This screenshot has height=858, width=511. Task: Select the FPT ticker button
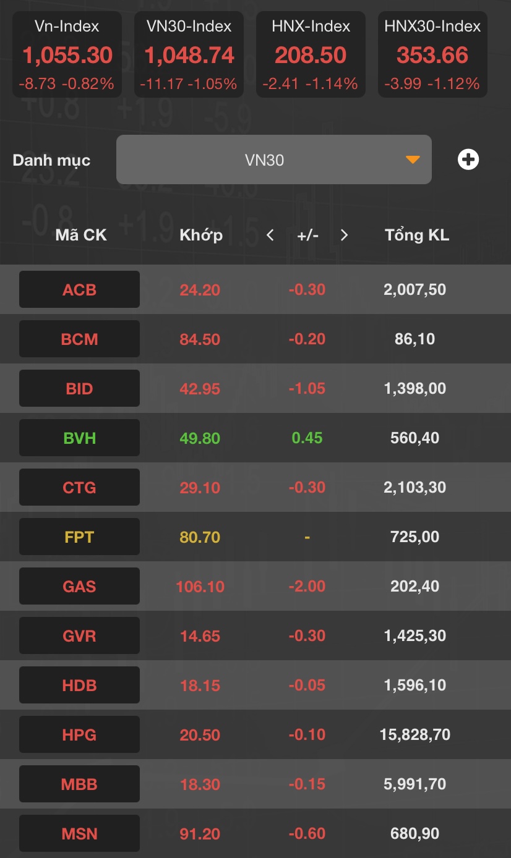79,537
